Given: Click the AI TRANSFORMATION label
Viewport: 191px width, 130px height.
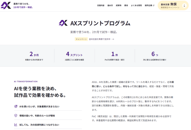Looking at the screenshot, I should click(26, 82).
